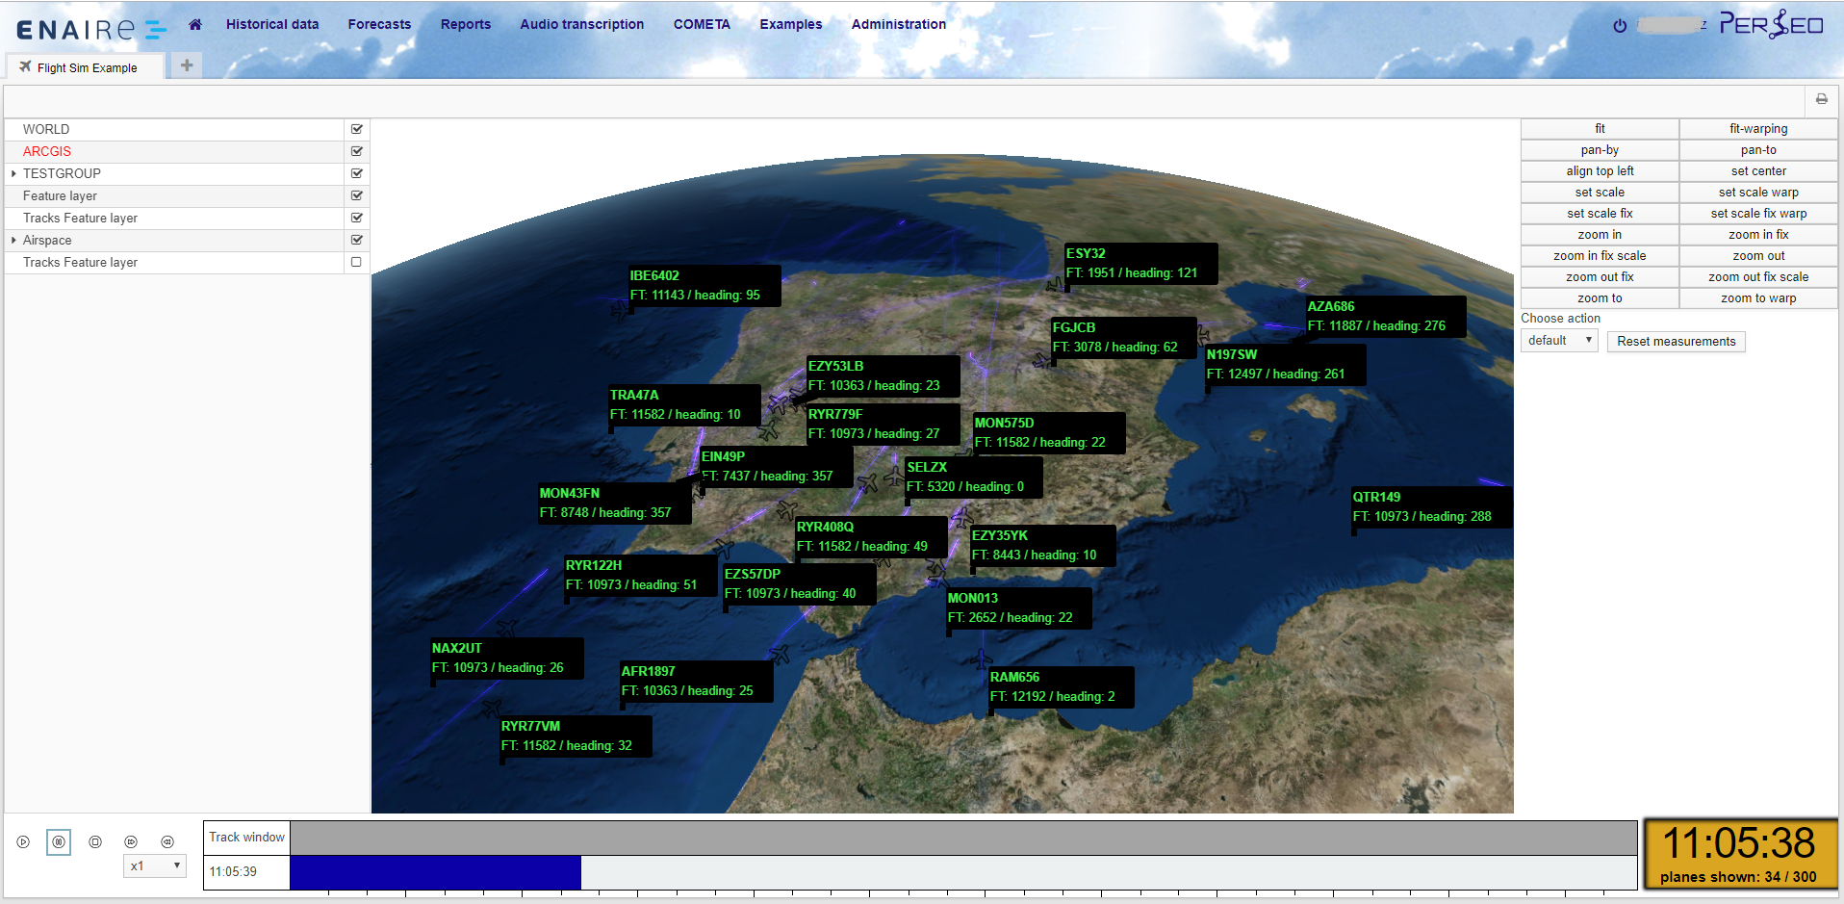Click the fast-forward playback icon
Viewport: 1844px width, 904px height.
[131, 842]
